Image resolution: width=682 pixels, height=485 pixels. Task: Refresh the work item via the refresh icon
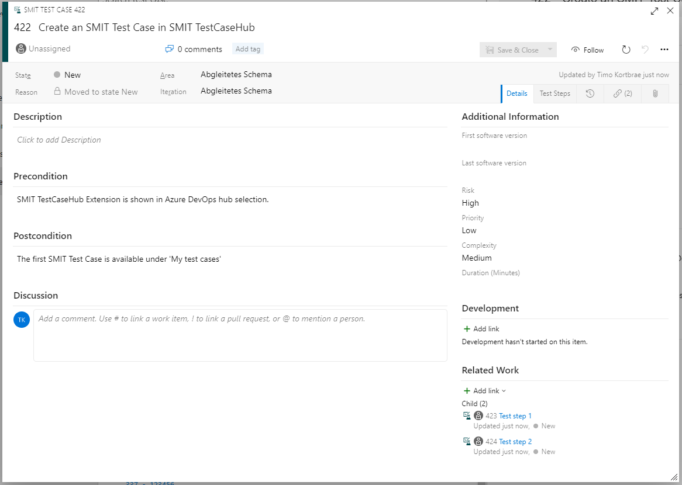[x=626, y=50]
